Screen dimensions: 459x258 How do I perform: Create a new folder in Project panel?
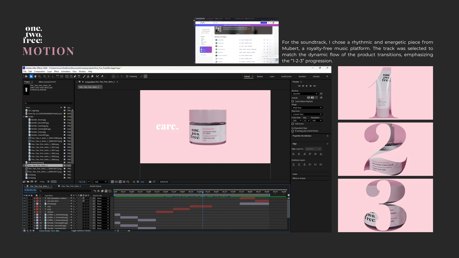point(28,182)
